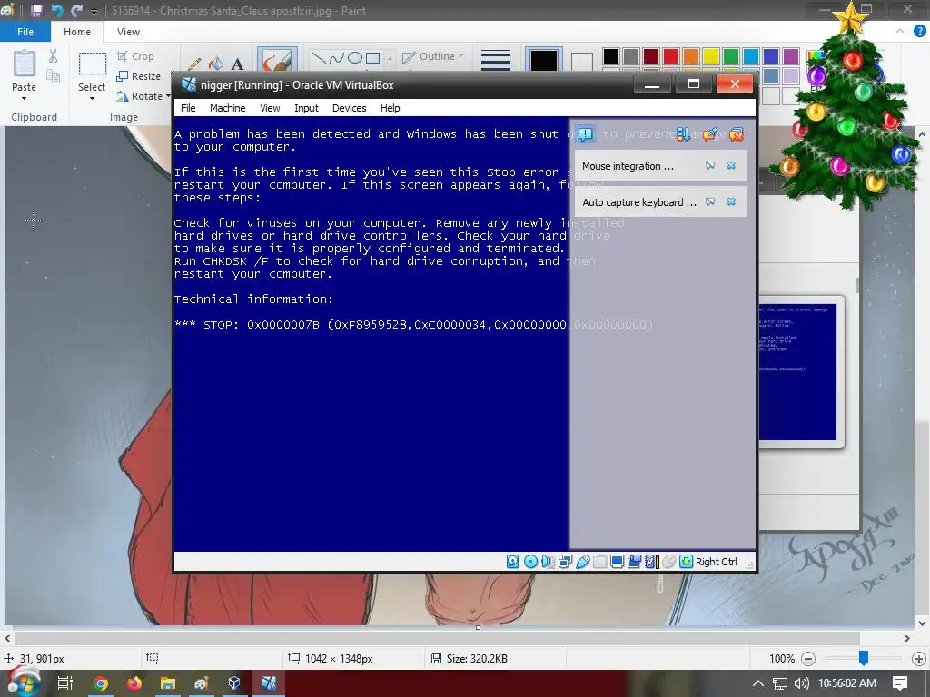This screenshot has width=930, height=697.
Task: Expand the shapes gallery scroll arrow
Action: pyautogui.click(x=390, y=59)
